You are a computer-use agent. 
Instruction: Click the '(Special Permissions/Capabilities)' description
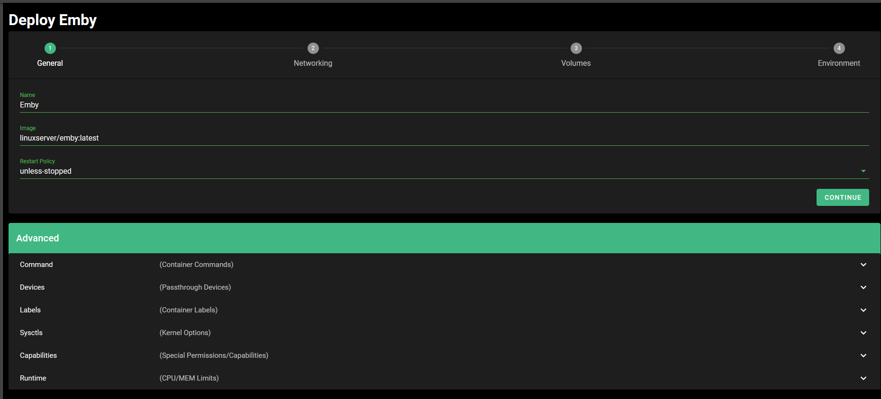[214, 355]
